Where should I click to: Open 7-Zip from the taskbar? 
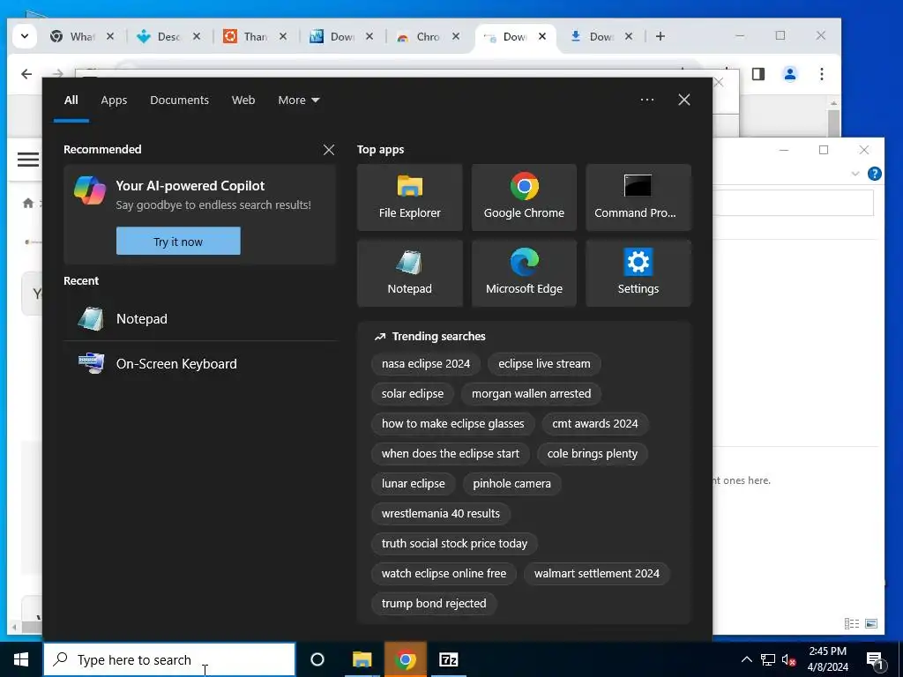coord(449,659)
